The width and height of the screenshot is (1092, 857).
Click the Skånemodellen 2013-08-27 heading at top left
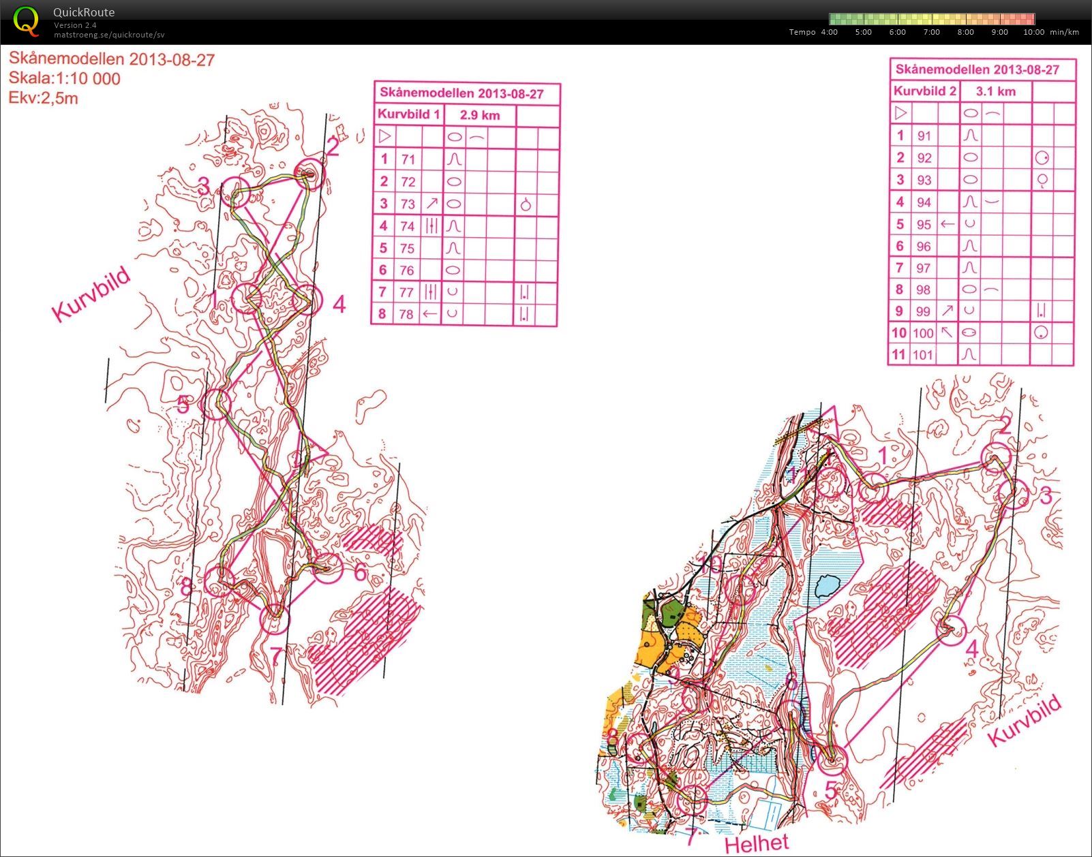point(111,59)
